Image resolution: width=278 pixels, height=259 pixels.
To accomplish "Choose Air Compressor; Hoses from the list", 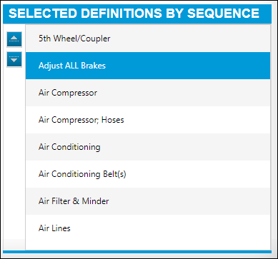I will [148, 120].
